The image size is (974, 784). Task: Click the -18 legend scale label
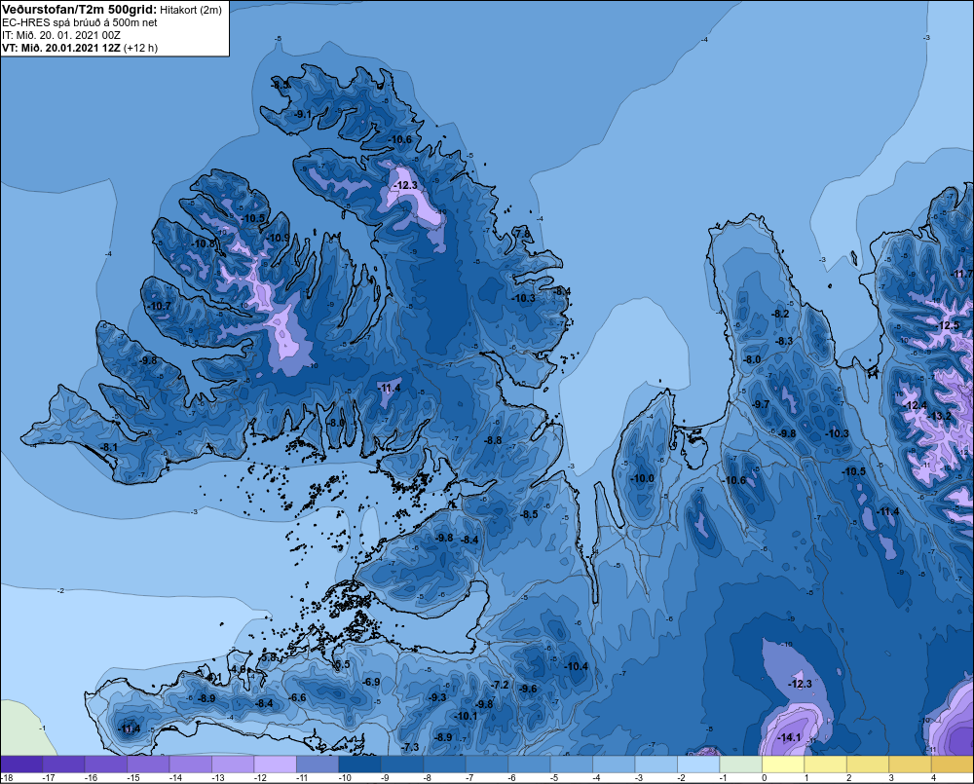[x=7, y=778]
